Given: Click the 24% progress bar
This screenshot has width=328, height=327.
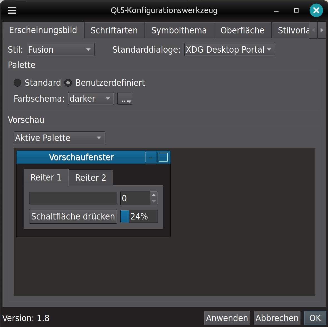Looking at the screenshot, I should pos(139,216).
